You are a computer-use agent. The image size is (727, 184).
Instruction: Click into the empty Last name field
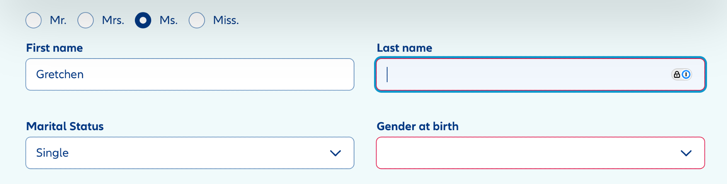pyautogui.click(x=523, y=75)
